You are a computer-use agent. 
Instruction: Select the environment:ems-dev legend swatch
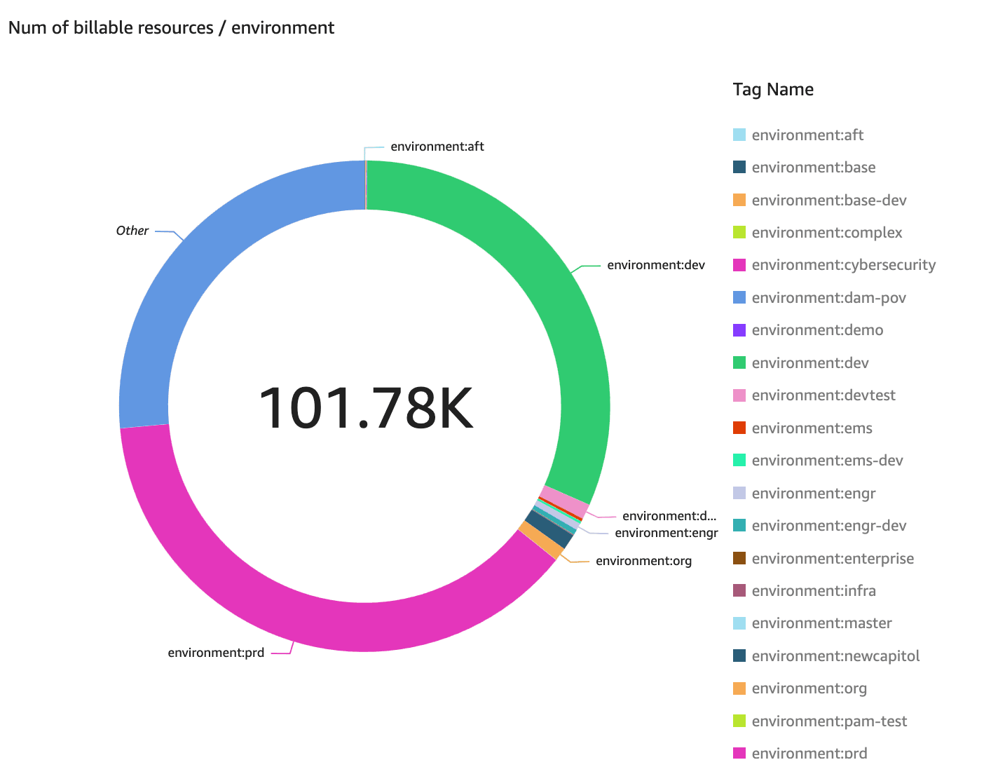(737, 460)
